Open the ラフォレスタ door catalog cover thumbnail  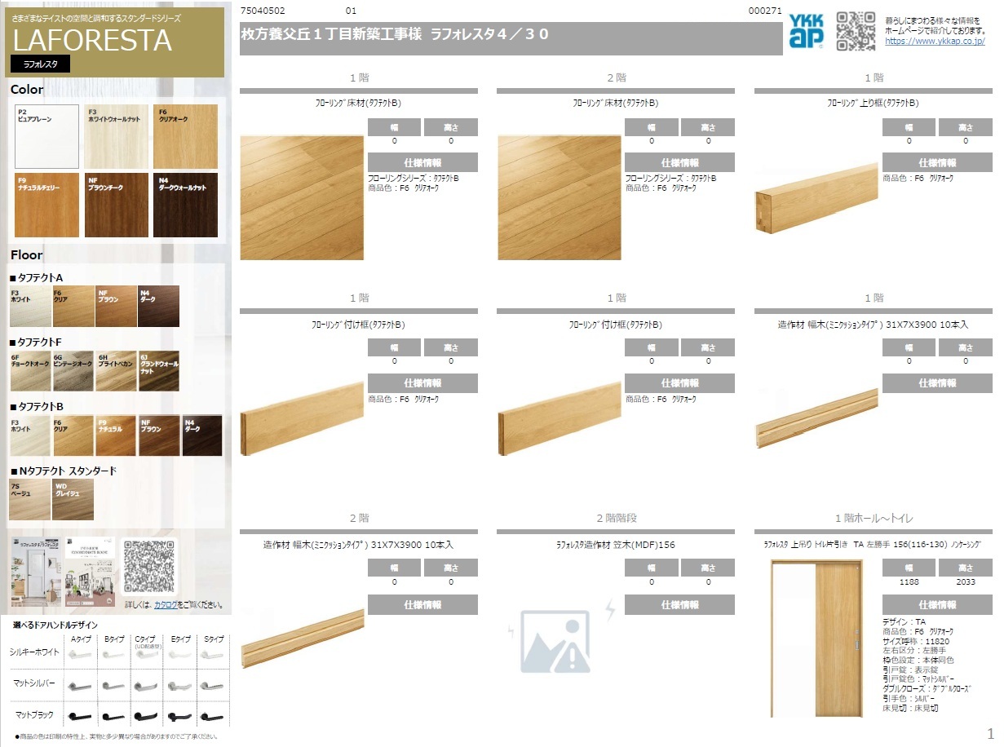click(37, 572)
